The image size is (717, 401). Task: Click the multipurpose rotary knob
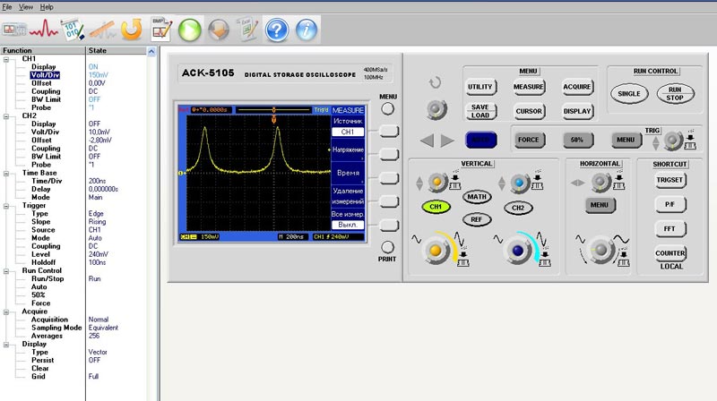tap(436, 109)
